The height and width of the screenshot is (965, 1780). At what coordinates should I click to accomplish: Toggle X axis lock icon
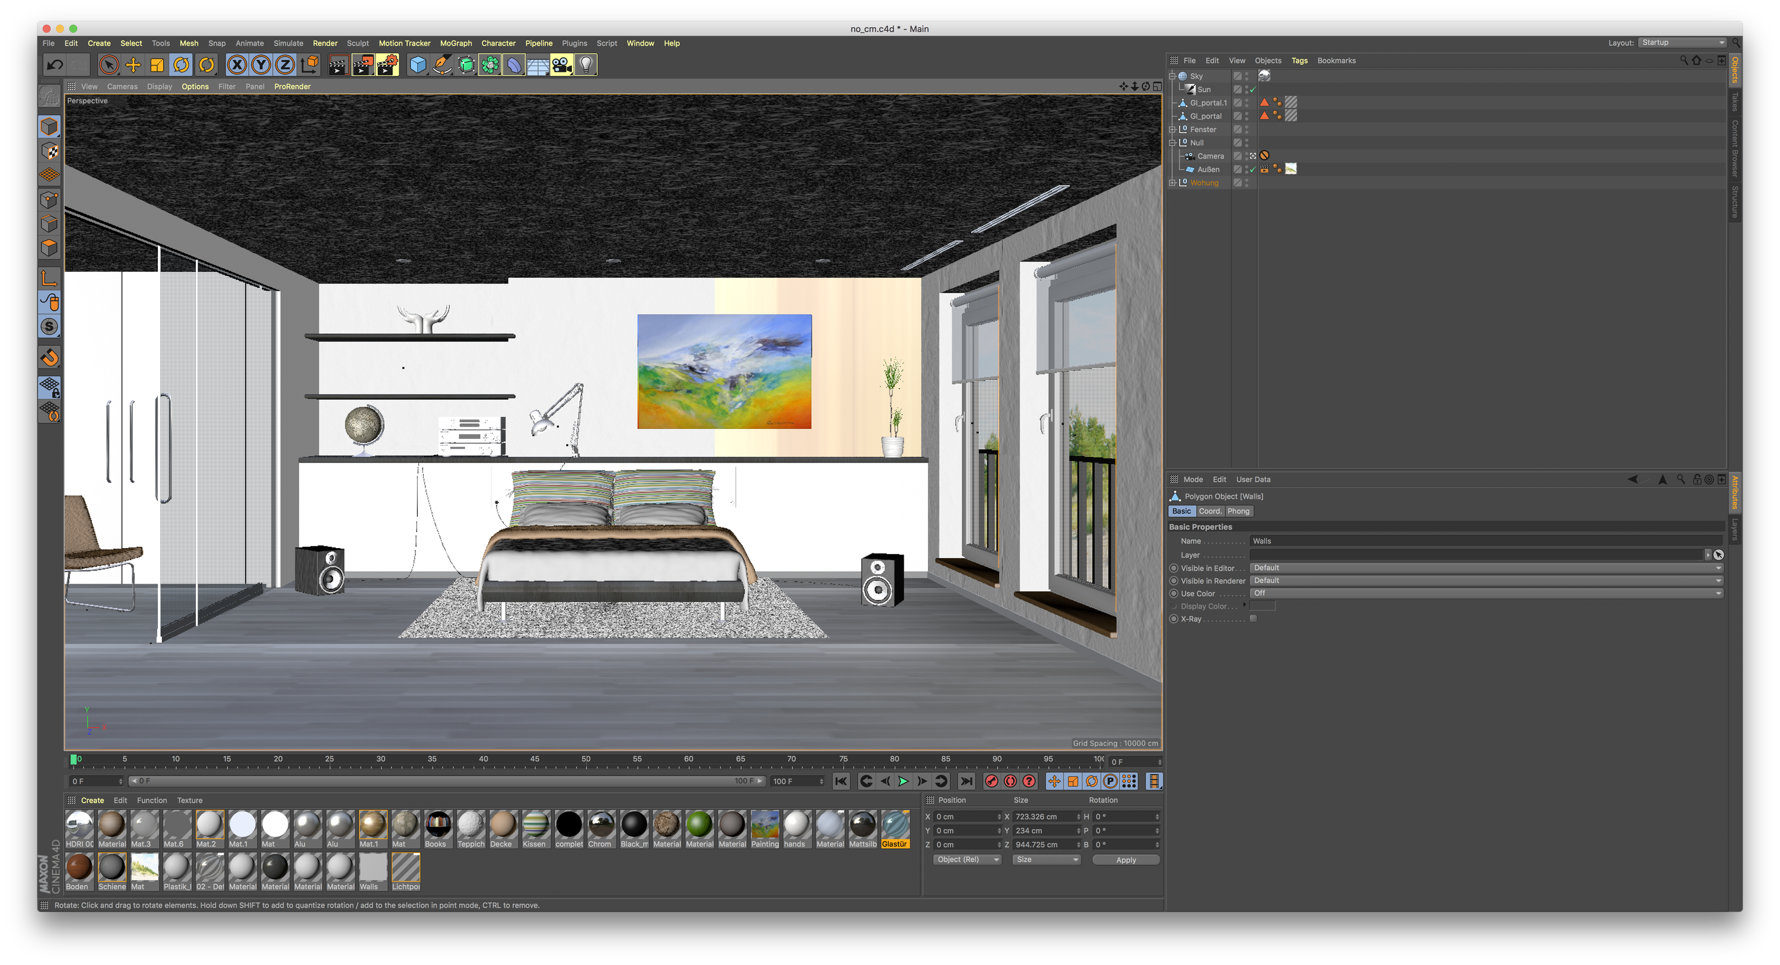tap(236, 65)
